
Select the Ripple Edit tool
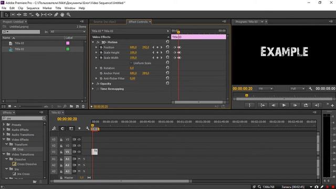click(x=19, y=15)
